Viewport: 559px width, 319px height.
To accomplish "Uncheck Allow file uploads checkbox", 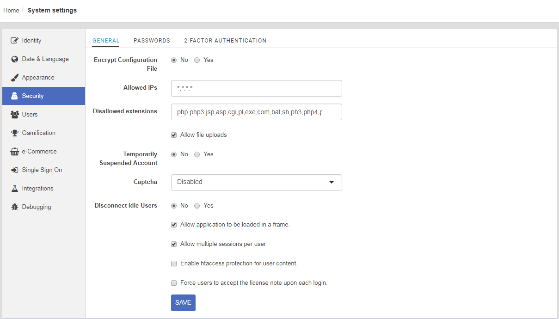I will [174, 135].
